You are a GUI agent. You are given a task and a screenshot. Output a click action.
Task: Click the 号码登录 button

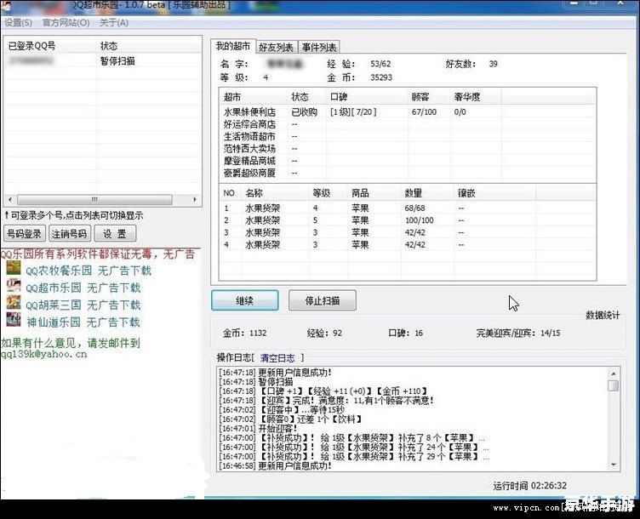25,234
